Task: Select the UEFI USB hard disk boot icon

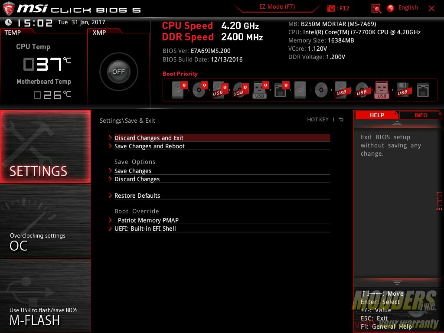Action: click(220, 90)
